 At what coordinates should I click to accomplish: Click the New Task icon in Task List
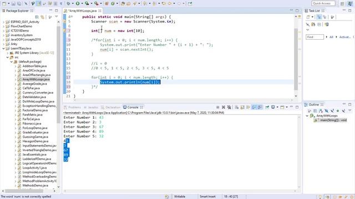point(308,17)
